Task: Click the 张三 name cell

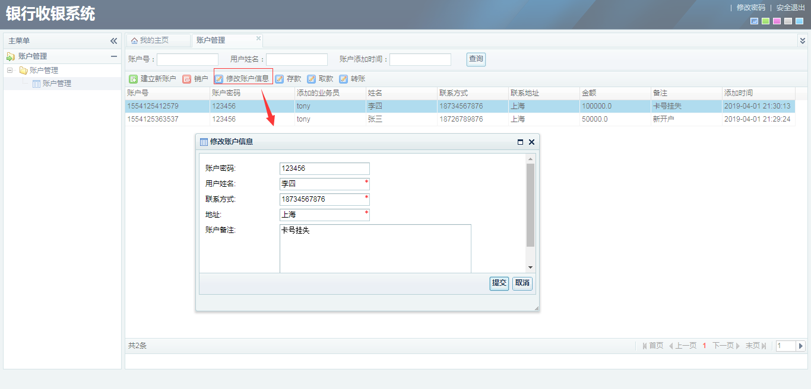Action: coord(401,119)
